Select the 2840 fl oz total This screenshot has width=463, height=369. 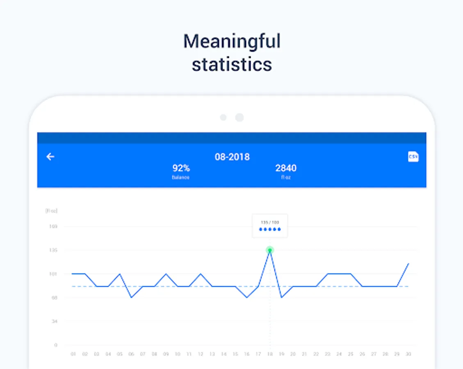point(285,171)
